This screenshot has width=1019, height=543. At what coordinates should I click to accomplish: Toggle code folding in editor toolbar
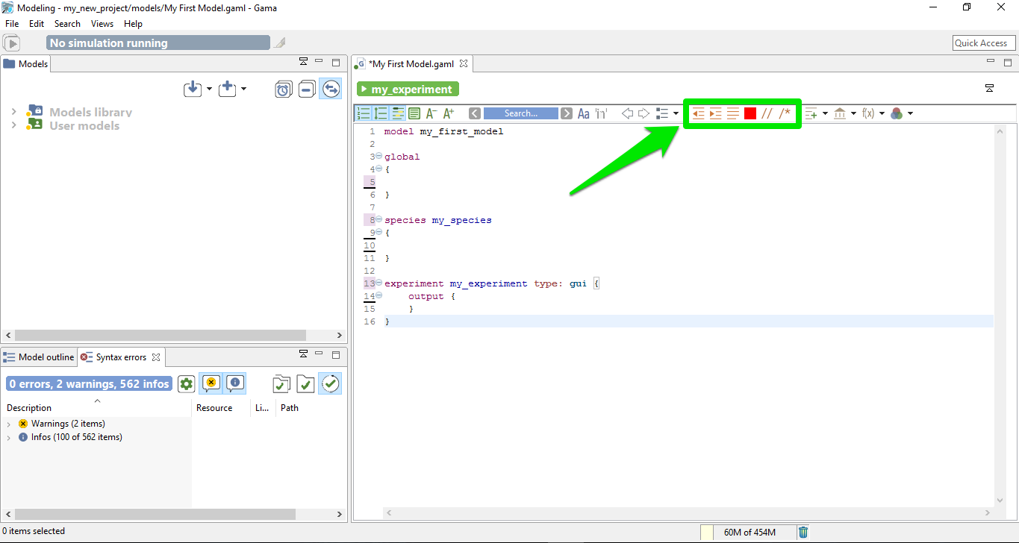click(x=381, y=113)
